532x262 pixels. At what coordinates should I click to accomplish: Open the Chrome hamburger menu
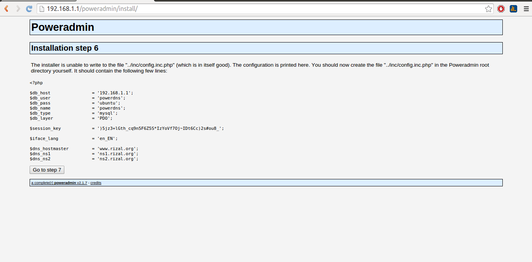pos(526,9)
